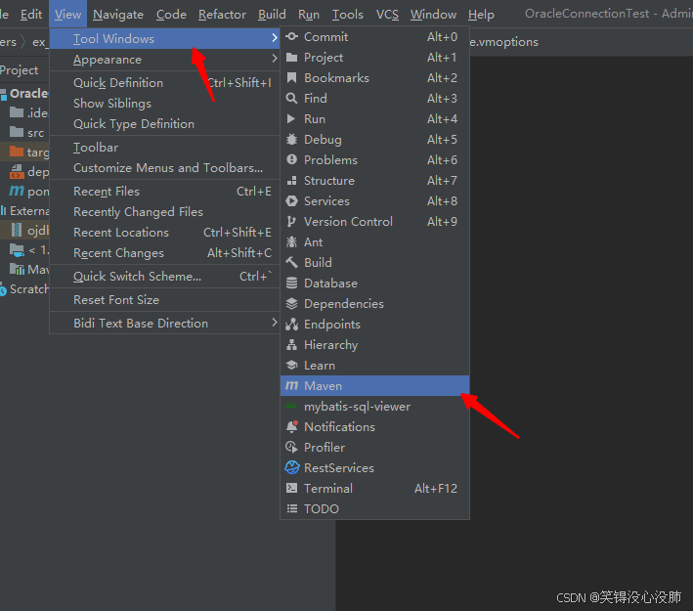Click the Commit tool window icon
The height and width of the screenshot is (611, 693).
291,37
